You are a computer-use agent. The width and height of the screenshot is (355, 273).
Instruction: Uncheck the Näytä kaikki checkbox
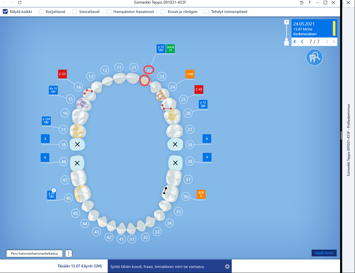(5, 12)
